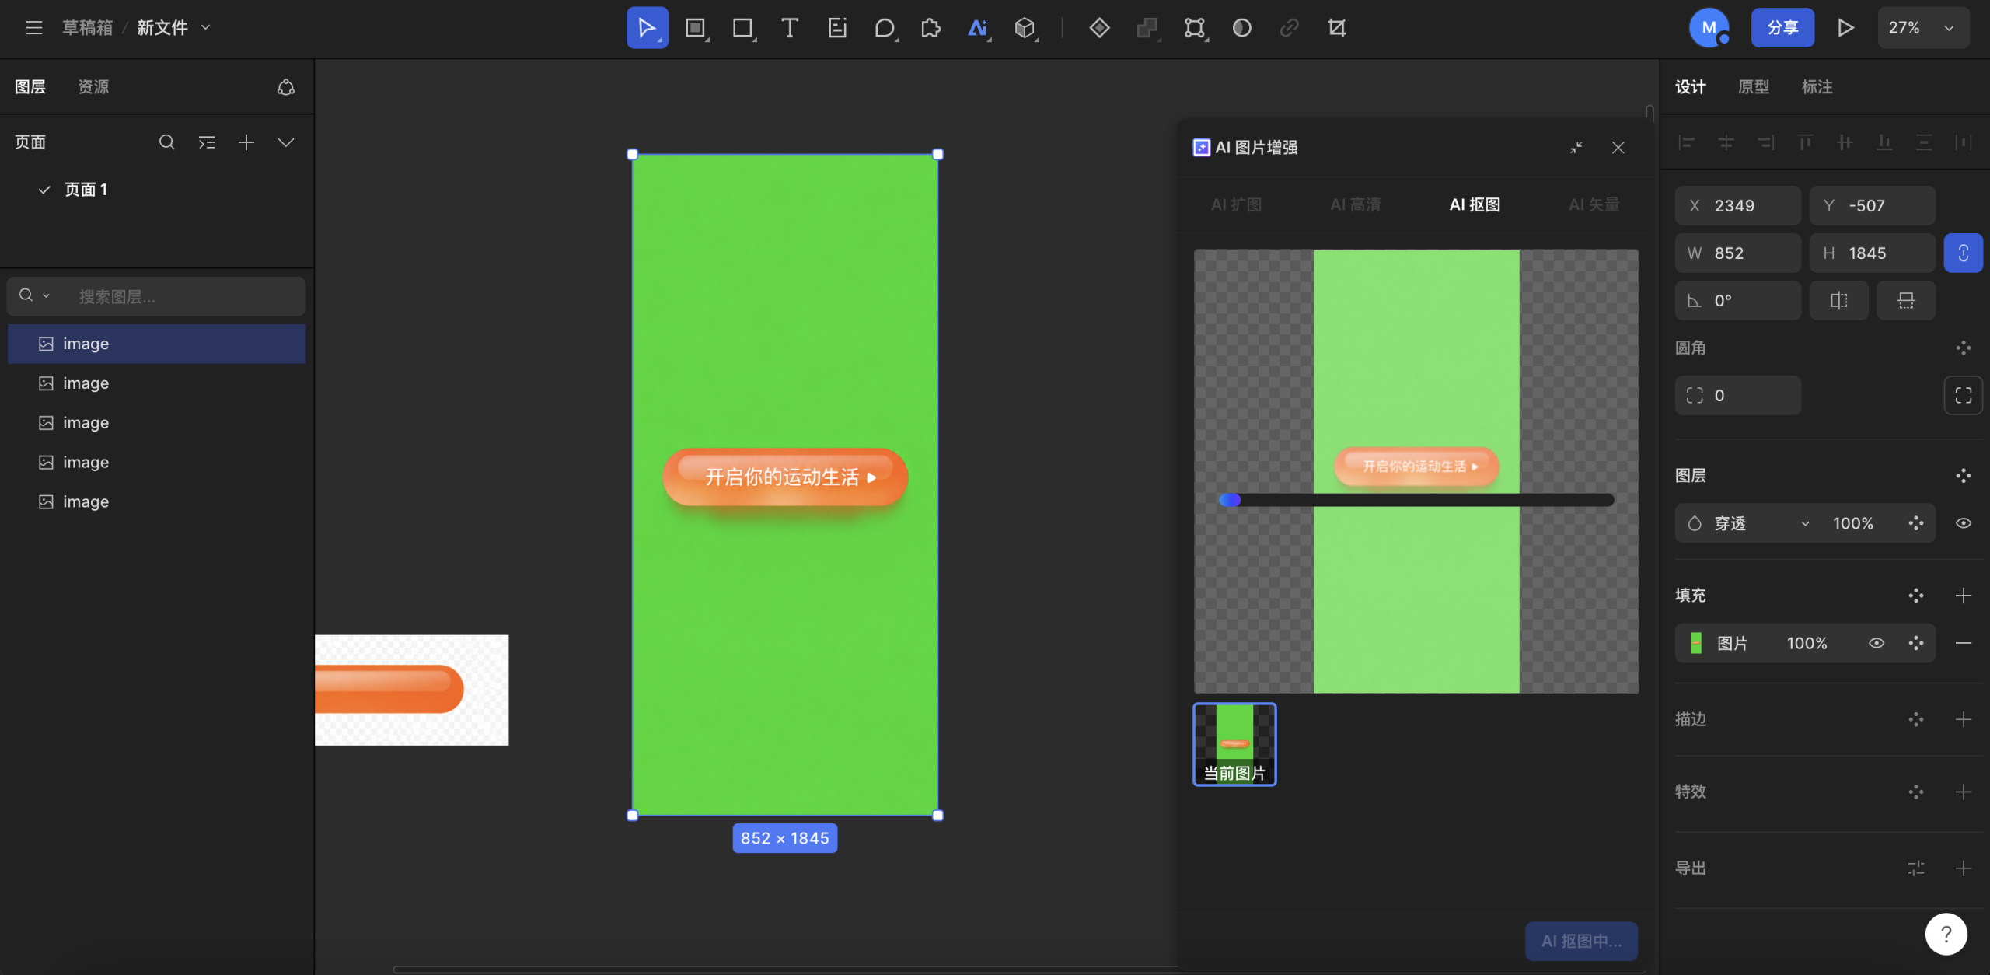Remove the image fill with minus

tap(1963, 643)
